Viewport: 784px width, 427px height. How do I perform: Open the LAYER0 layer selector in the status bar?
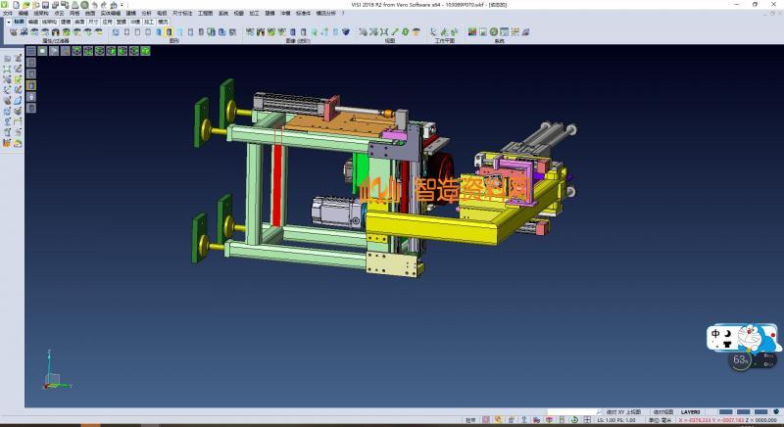pos(691,412)
